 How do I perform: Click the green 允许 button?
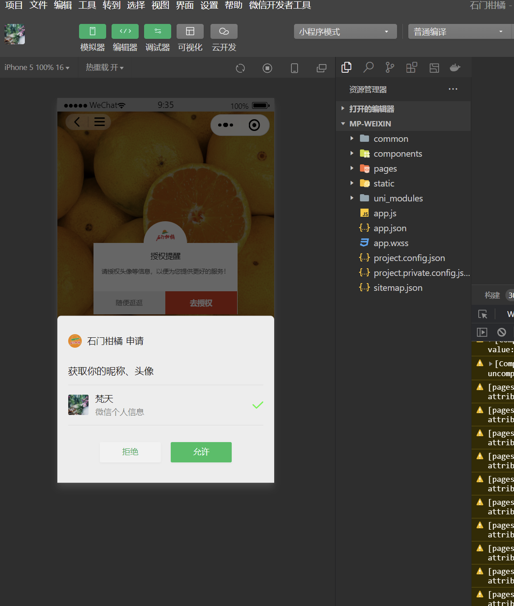[201, 452]
